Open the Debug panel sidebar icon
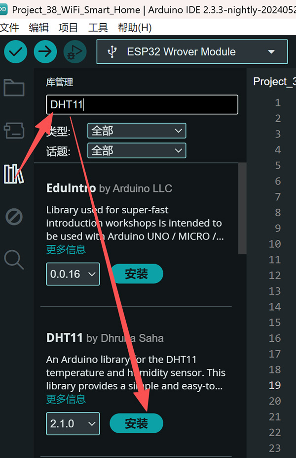The width and height of the screenshot is (296, 458). [14, 217]
